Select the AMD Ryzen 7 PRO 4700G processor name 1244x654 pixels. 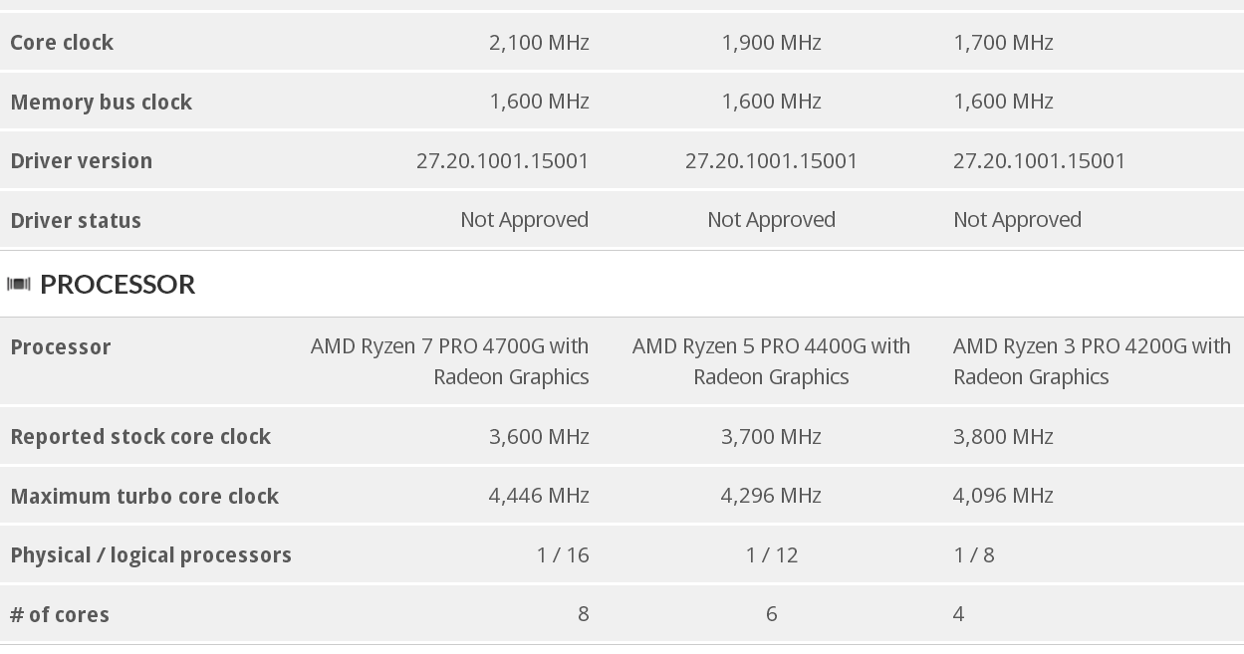tap(450, 361)
